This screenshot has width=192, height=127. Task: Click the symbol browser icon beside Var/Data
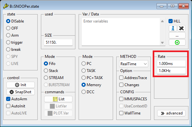[x=173, y=28]
